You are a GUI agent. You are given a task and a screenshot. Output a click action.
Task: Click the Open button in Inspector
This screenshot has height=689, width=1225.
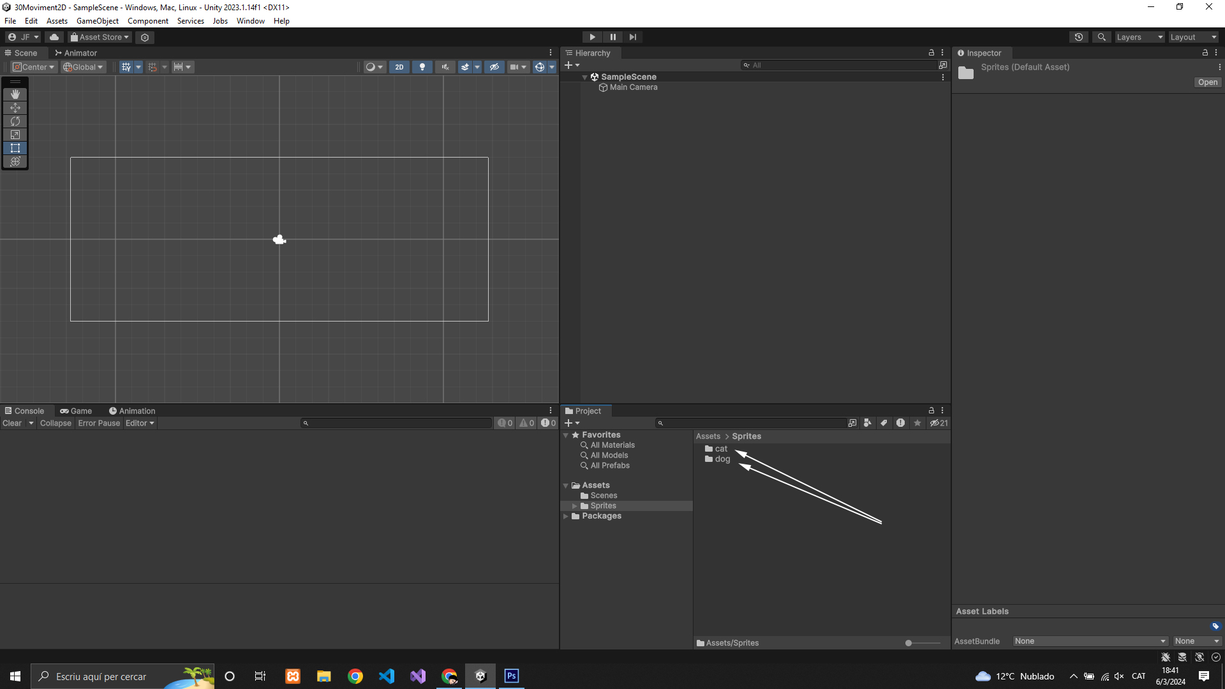(1207, 82)
